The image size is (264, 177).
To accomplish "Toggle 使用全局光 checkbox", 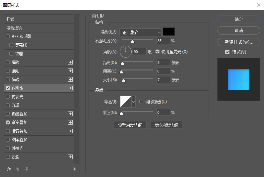I will 158,52.
